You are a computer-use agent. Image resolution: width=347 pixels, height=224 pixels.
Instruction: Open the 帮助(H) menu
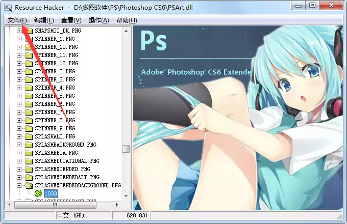127,20
